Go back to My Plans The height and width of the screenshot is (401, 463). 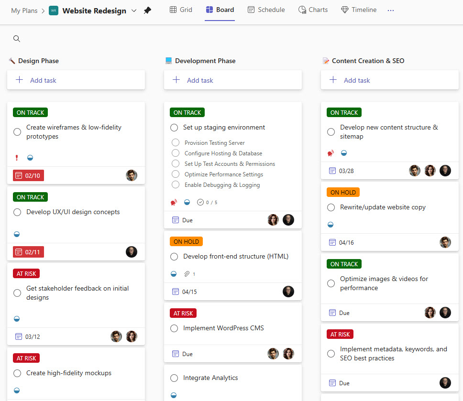coord(24,11)
